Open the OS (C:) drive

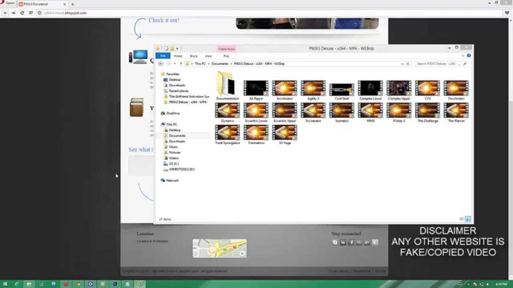click(x=174, y=164)
